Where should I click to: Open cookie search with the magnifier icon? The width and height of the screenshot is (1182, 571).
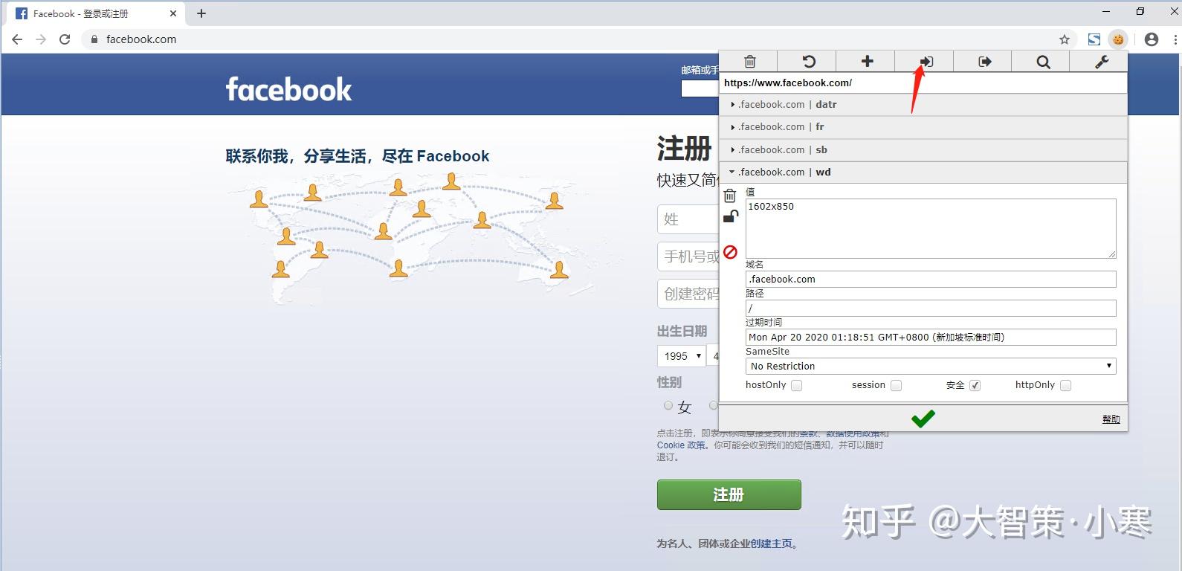tap(1043, 62)
